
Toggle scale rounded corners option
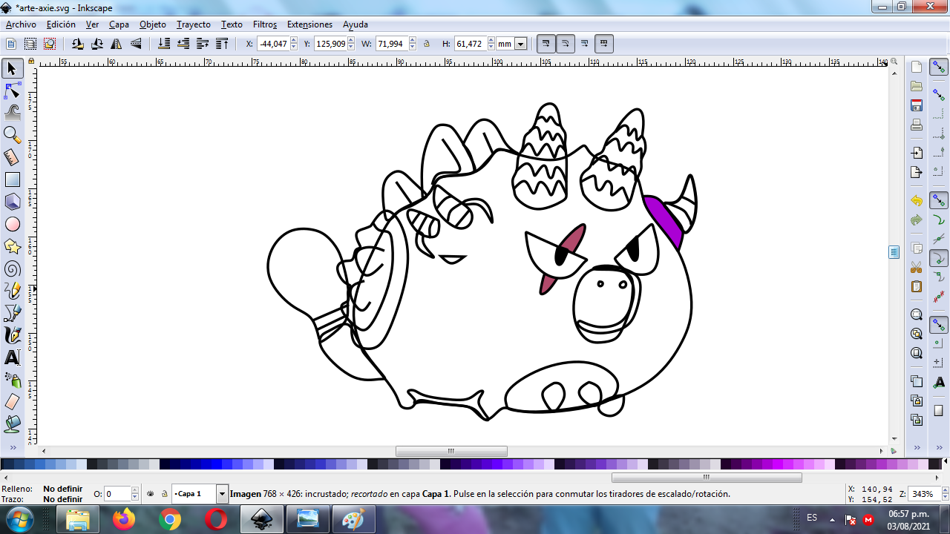(565, 44)
